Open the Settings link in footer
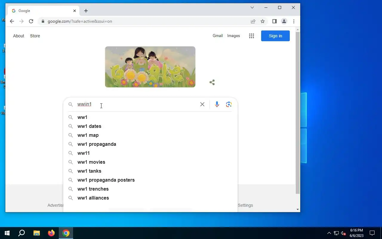This screenshot has height=239, width=382. 245,205
